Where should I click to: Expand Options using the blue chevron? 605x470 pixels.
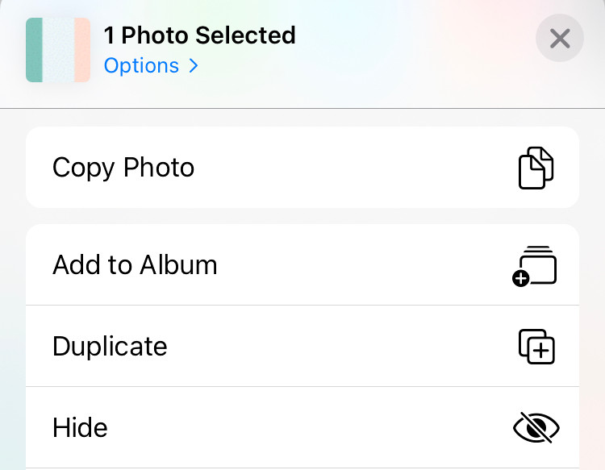[x=194, y=66]
